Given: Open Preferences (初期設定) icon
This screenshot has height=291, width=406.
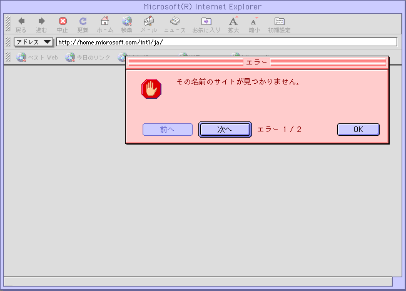Looking at the screenshot, I should (280, 21).
